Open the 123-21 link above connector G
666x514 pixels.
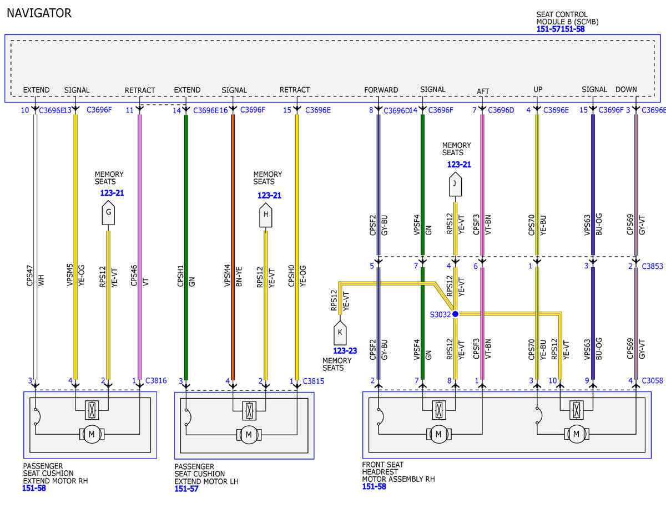click(x=113, y=193)
